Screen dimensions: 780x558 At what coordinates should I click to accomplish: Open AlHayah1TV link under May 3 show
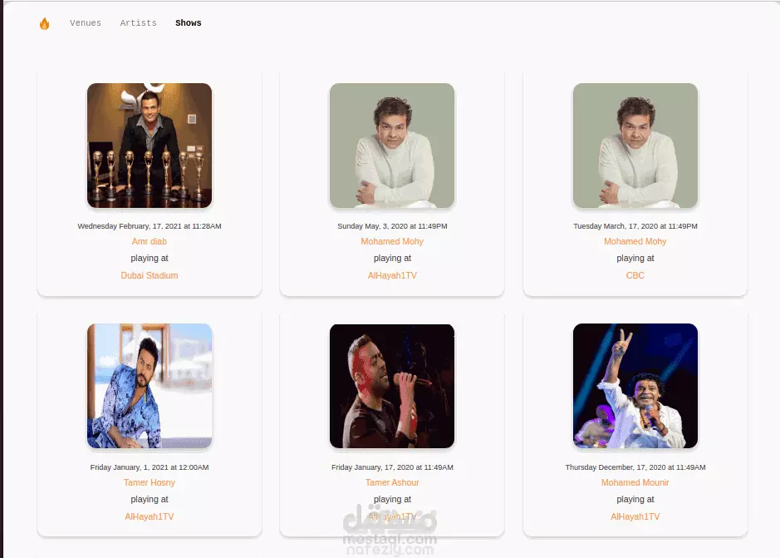pyautogui.click(x=392, y=275)
